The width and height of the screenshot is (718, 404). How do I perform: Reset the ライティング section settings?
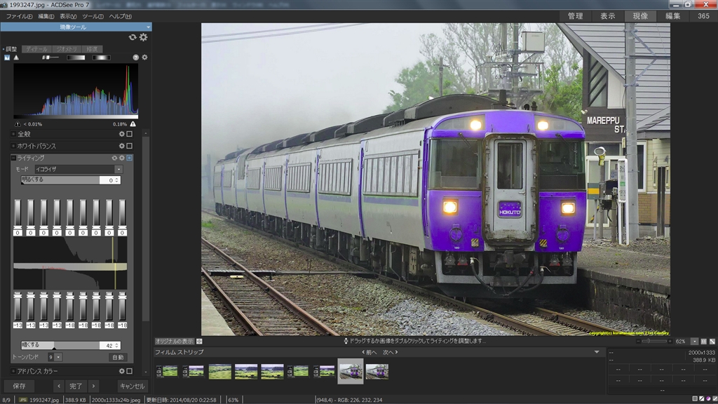click(114, 158)
